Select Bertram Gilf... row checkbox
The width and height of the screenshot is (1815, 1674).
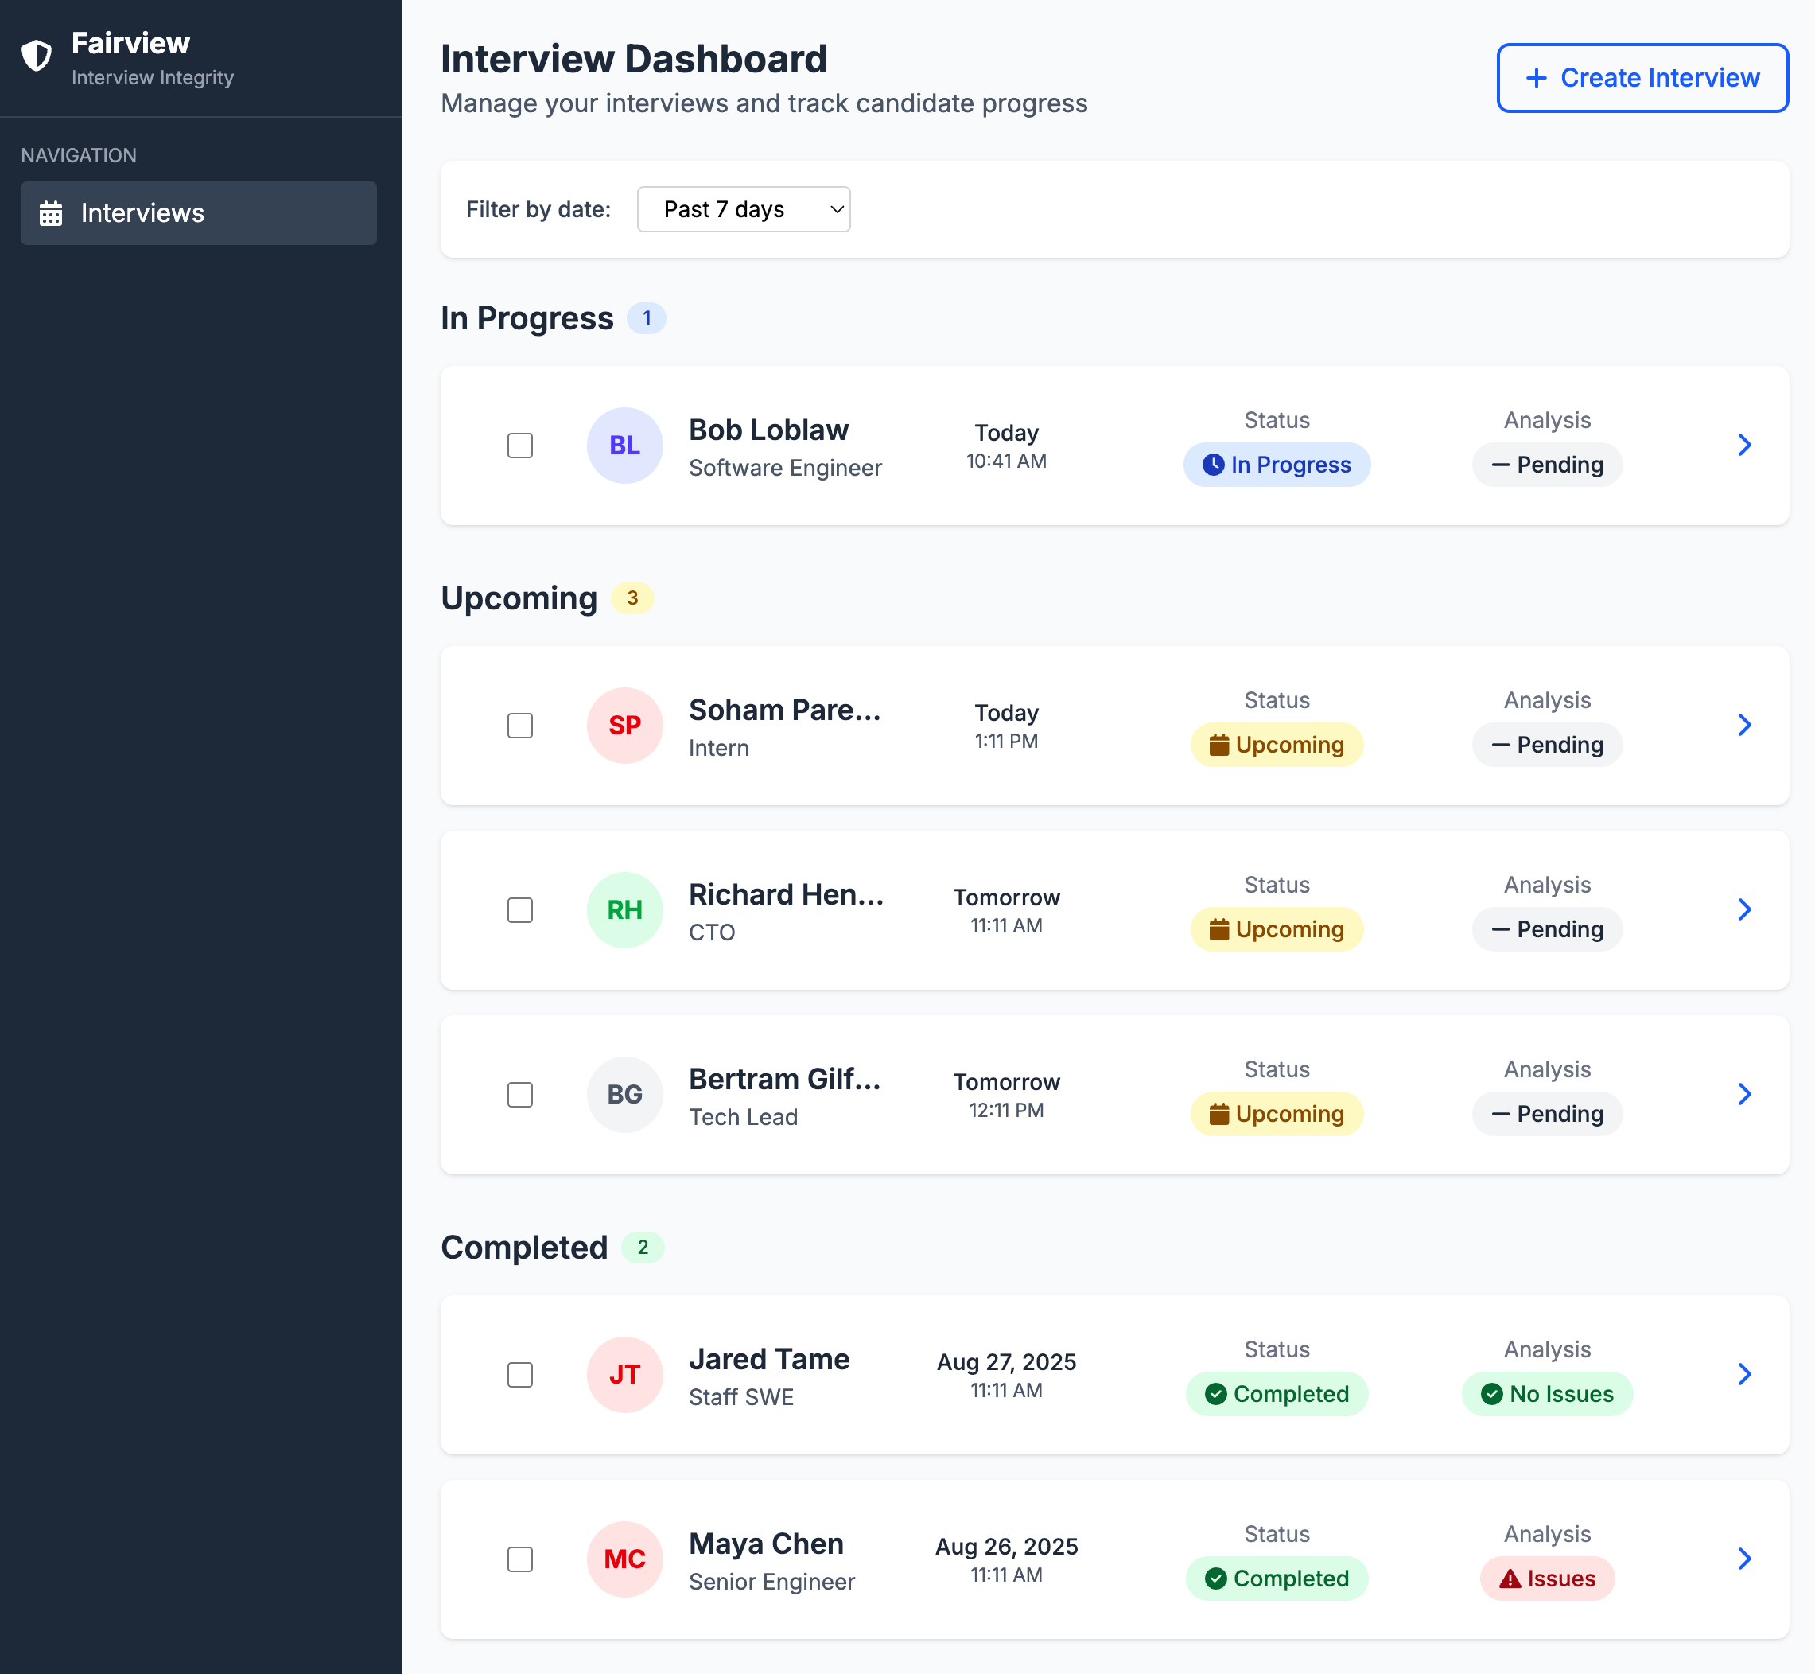click(520, 1094)
